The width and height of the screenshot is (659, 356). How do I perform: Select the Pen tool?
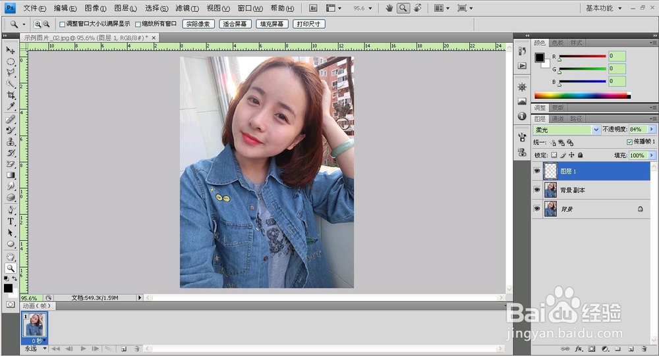11,211
